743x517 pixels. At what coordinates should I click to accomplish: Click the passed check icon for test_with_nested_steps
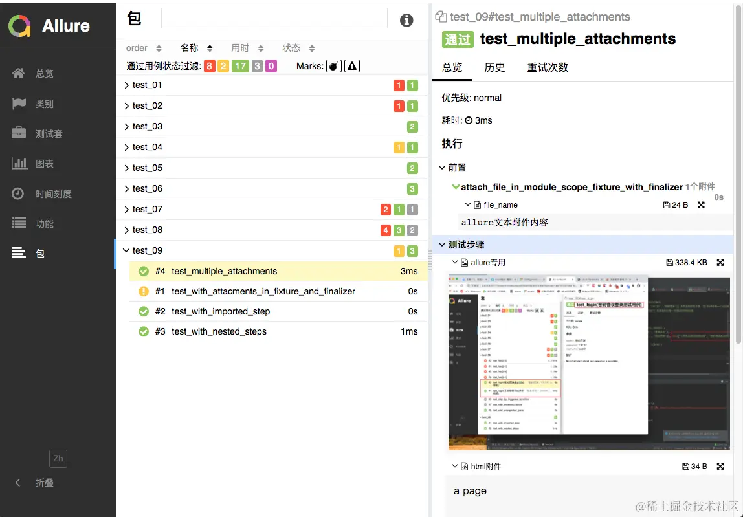point(144,332)
